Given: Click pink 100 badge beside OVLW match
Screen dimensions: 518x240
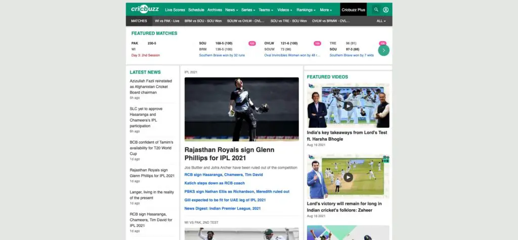Looking at the screenshot, I should pos(317,44).
